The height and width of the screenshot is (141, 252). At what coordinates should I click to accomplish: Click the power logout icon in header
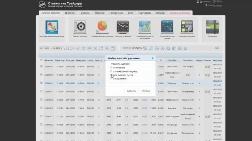[x=214, y=2]
